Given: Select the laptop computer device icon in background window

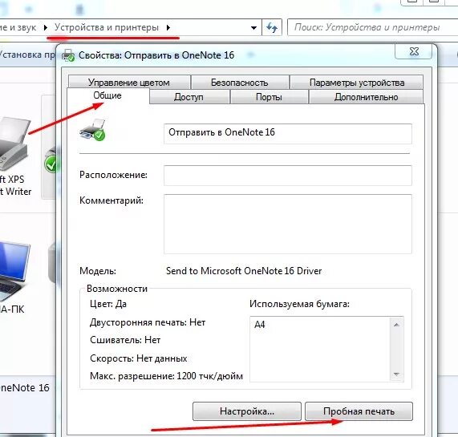Looking at the screenshot, I should [x=14, y=272].
